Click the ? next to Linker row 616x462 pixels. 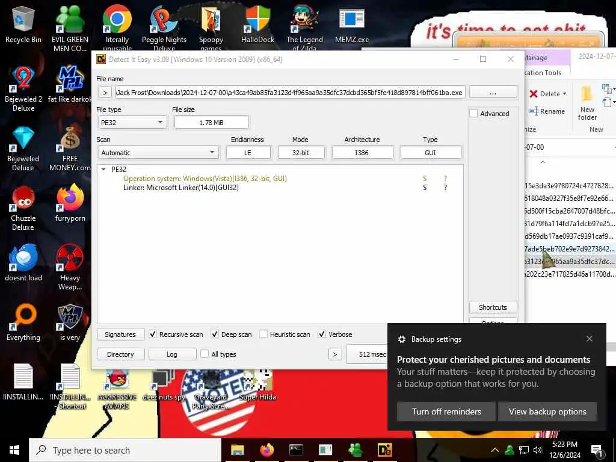pos(445,188)
